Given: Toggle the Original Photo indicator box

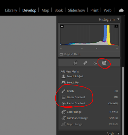Looking at the screenshot, I should pos(61,54).
